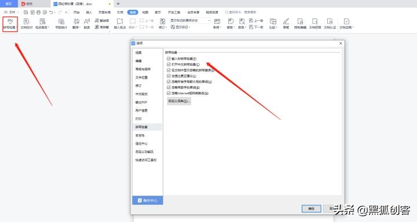This screenshot has width=417, height=222.
Task: Toggle 忽略带数字的单词 checkbox
Action: (x=169, y=87)
